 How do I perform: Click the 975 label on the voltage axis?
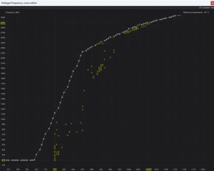coord(119,169)
